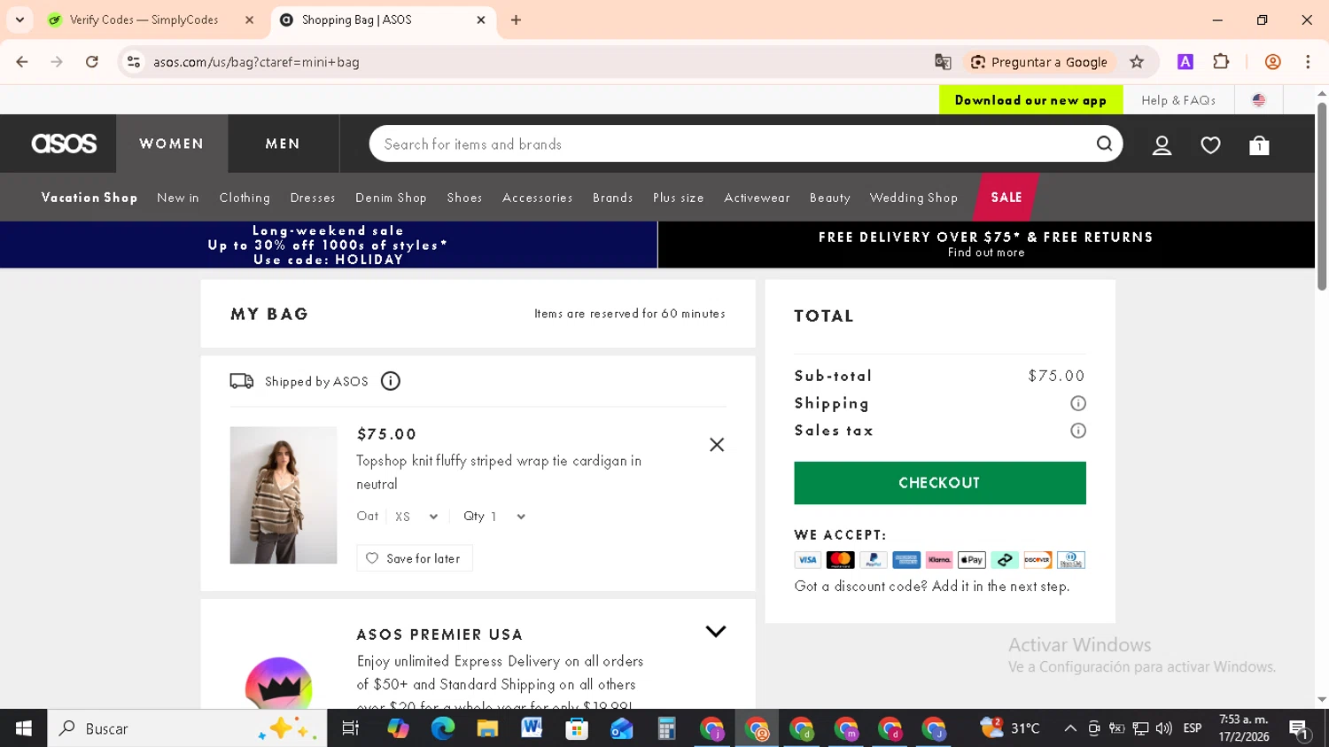Open Chrome tab search dropdown arrow
This screenshot has height=747, width=1329.
19,19
